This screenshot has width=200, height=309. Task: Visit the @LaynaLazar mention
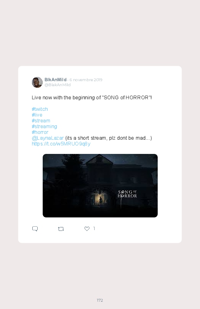click(x=48, y=138)
